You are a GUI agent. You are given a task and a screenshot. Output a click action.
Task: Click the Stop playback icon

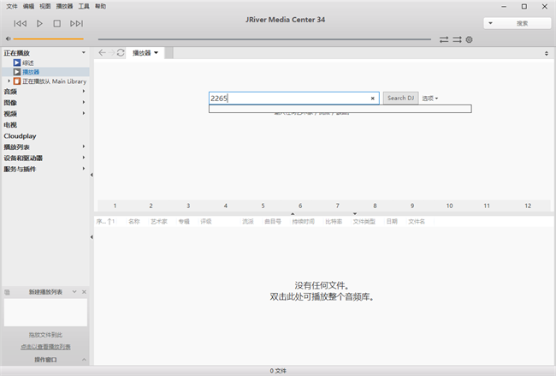tap(57, 24)
